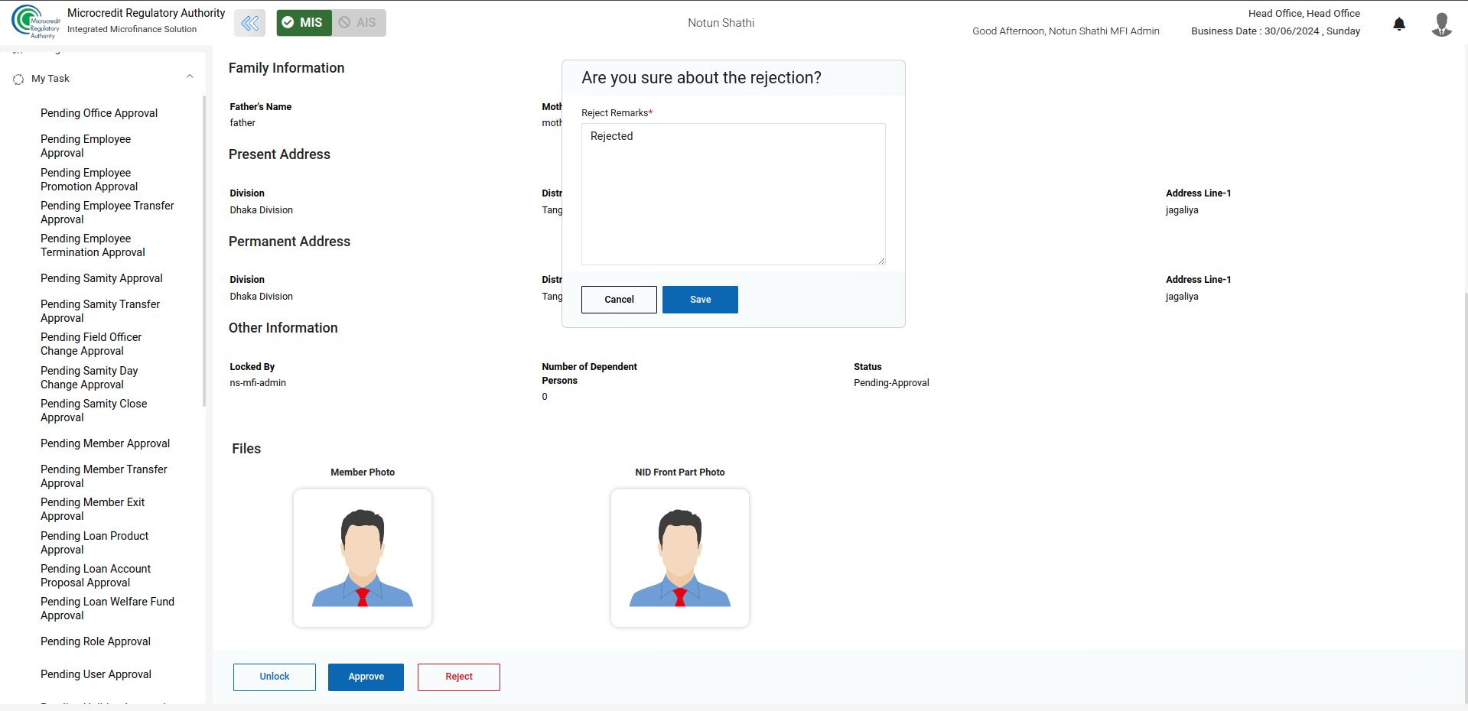This screenshot has width=1468, height=711.
Task: Save the rejection remarks
Action: (x=700, y=300)
